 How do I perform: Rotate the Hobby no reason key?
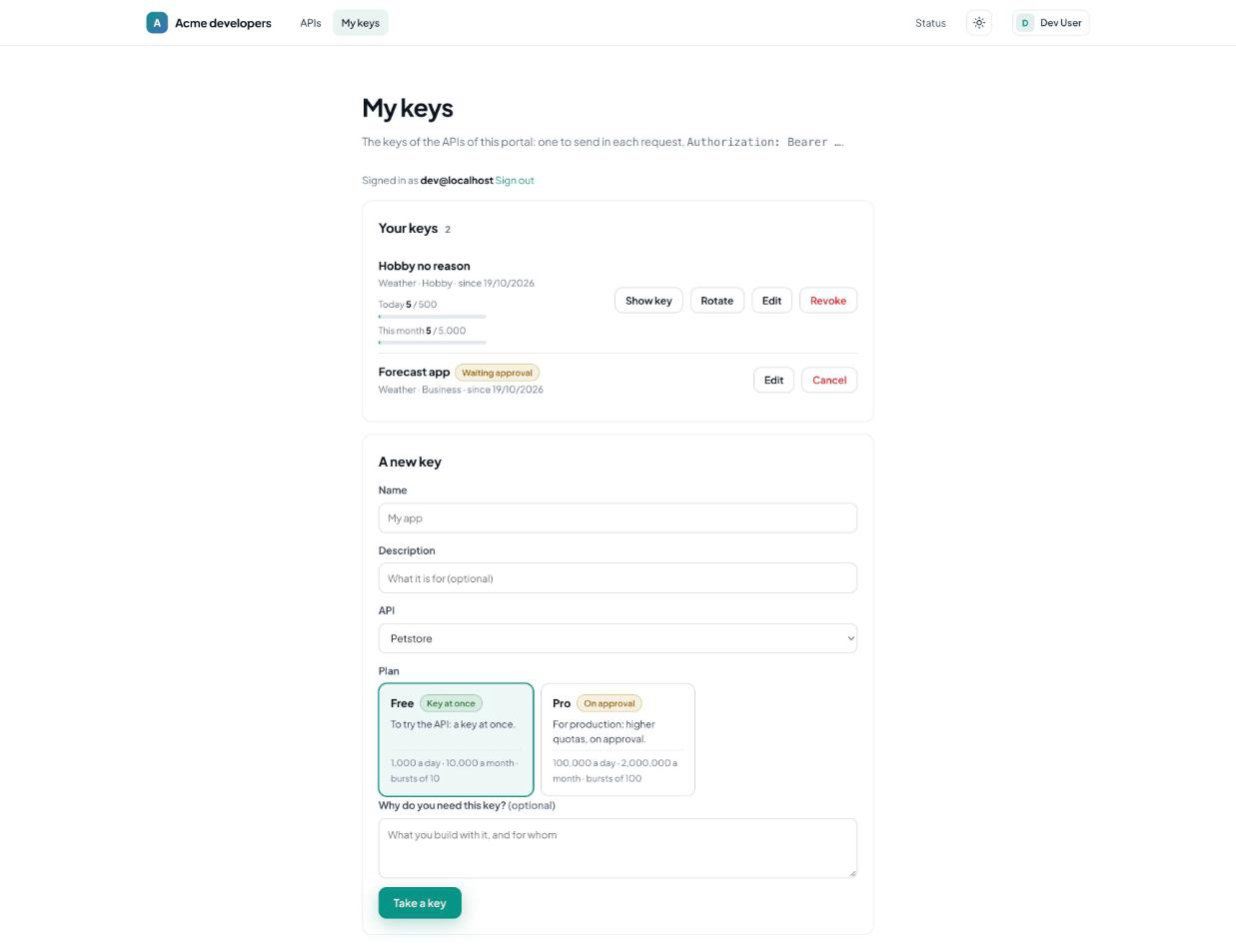717,301
